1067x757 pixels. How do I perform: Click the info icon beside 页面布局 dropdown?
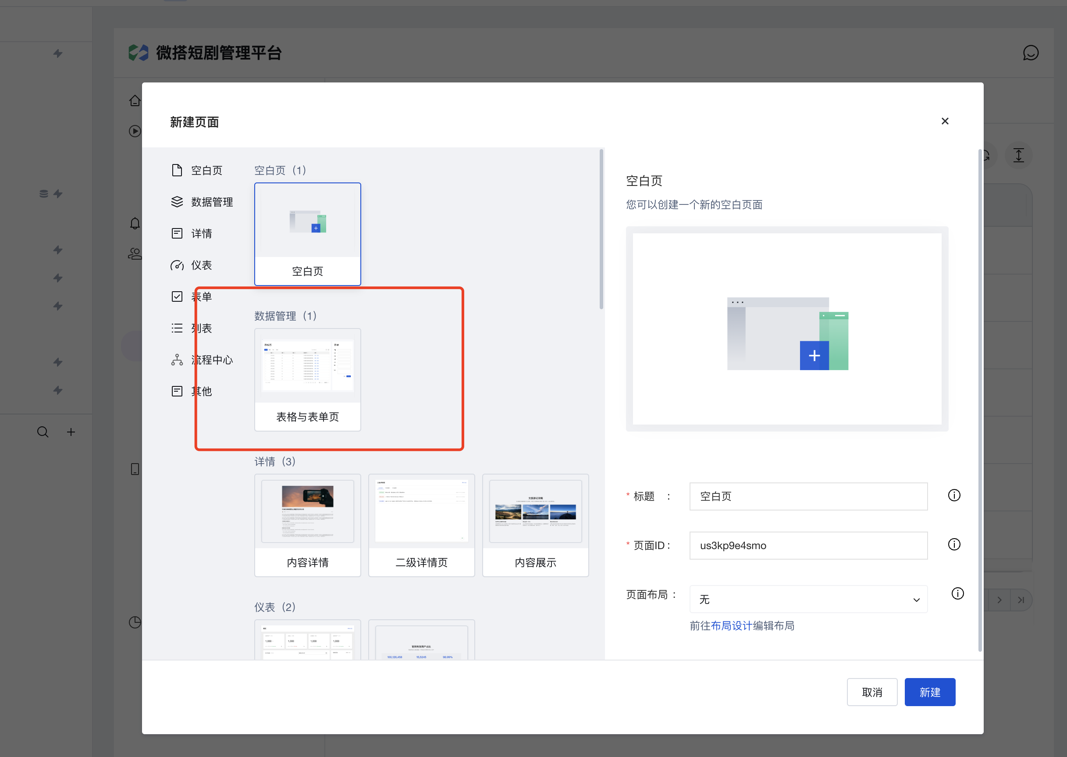pos(957,593)
